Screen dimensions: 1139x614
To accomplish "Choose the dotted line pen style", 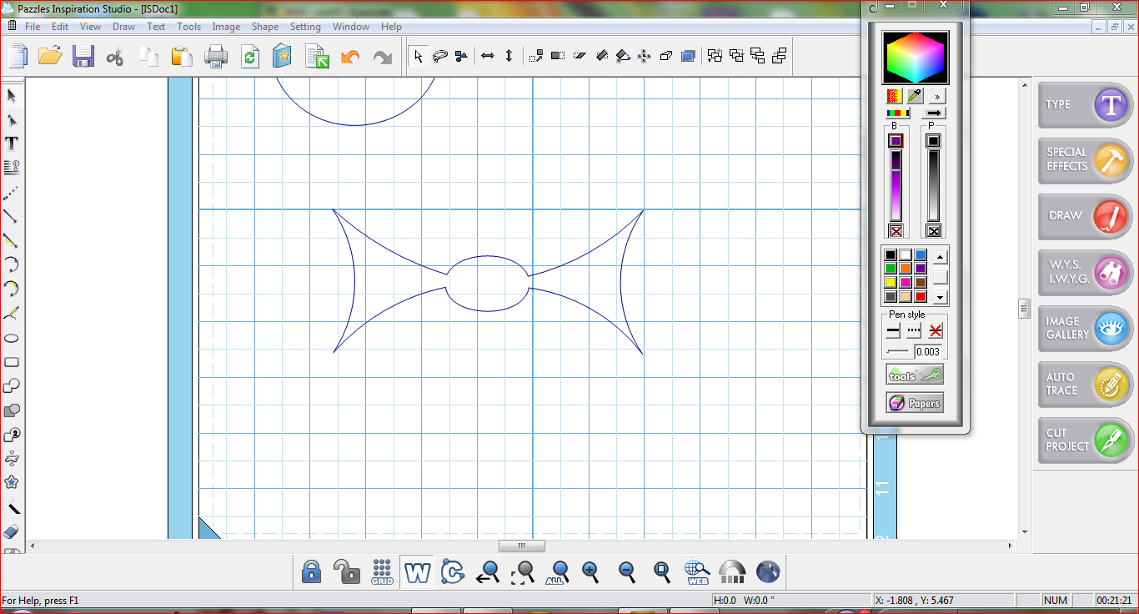I will click(914, 331).
